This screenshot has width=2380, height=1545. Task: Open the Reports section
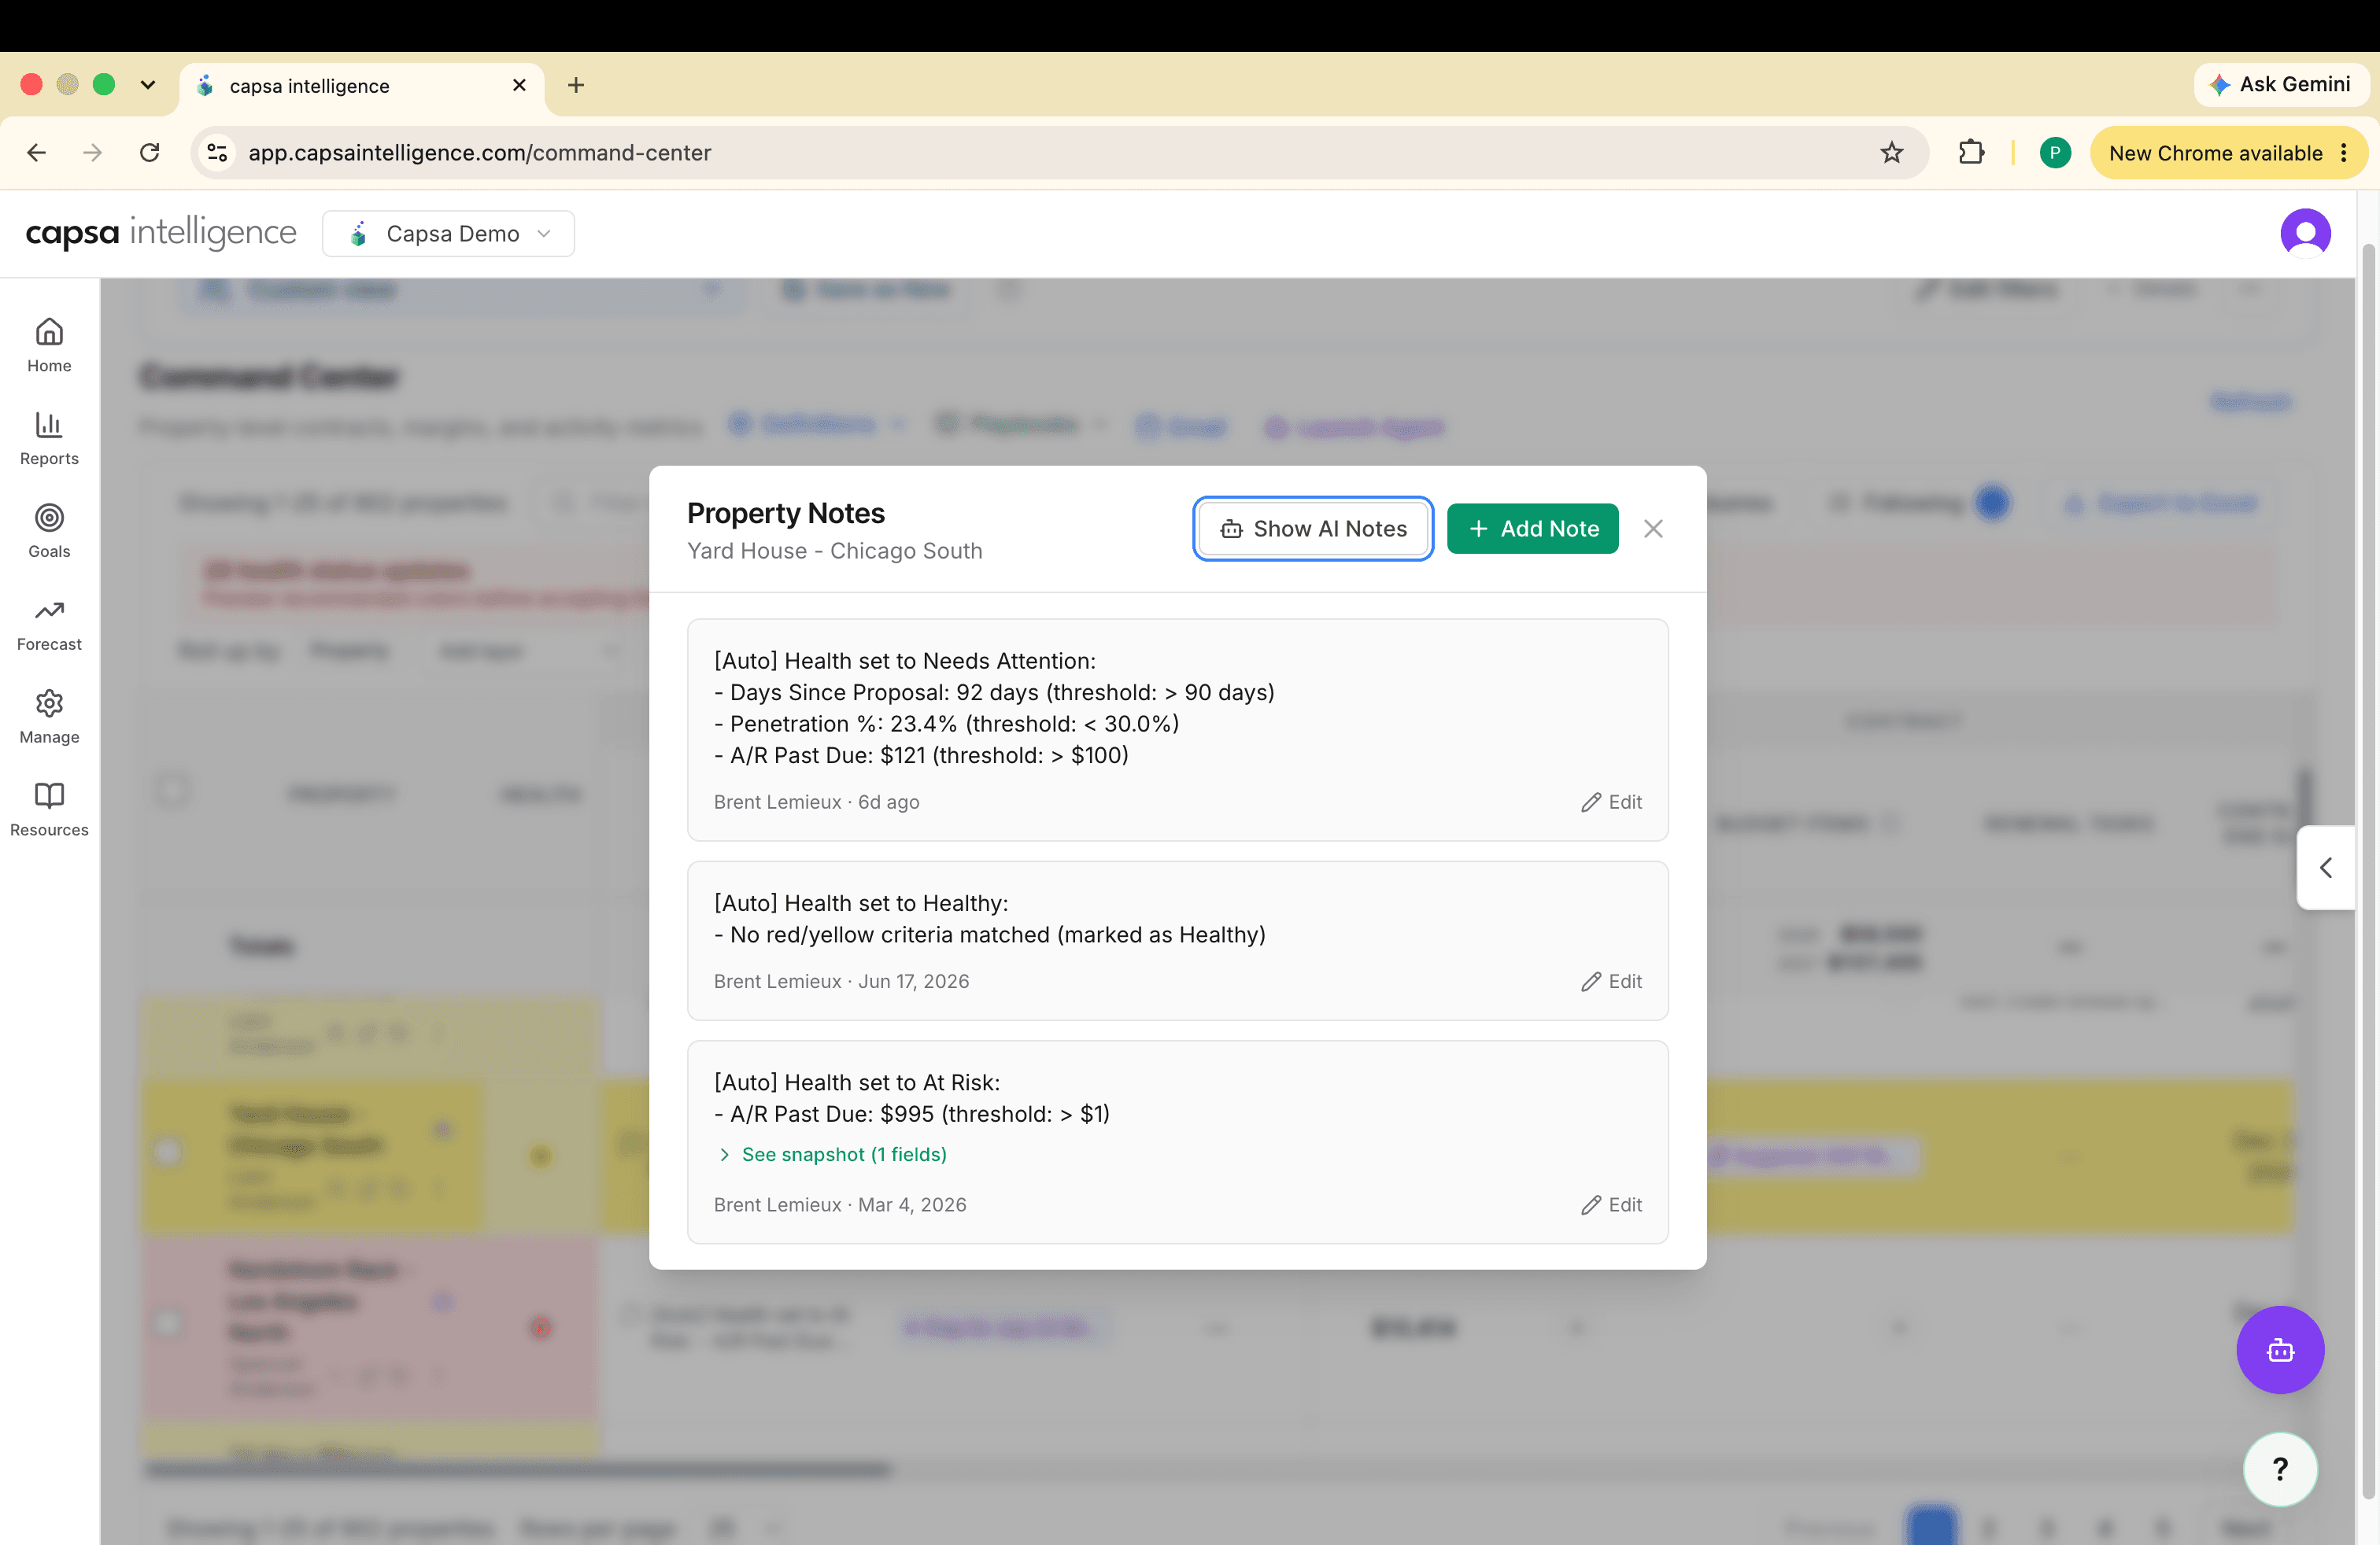pos(49,437)
